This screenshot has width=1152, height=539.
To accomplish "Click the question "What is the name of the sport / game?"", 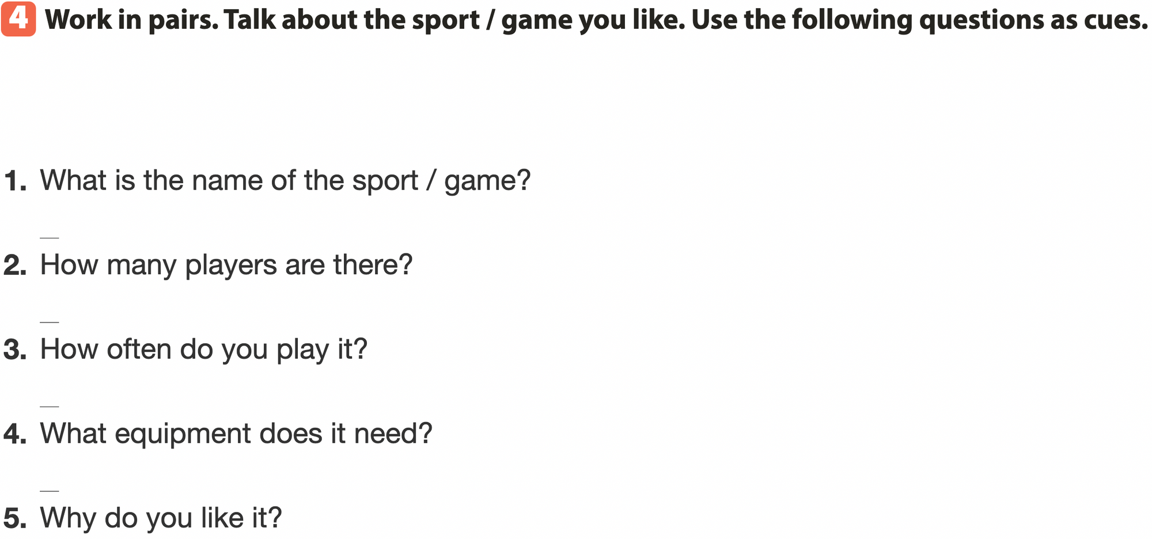I will [285, 181].
